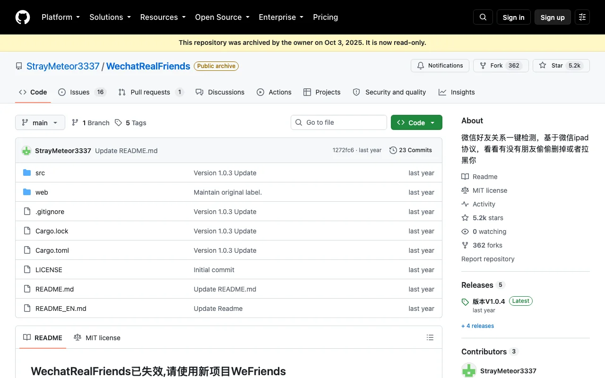Open the Activity link in About
This screenshot has height=378, width=605.
pyautogui.click(x=478, y=204)
